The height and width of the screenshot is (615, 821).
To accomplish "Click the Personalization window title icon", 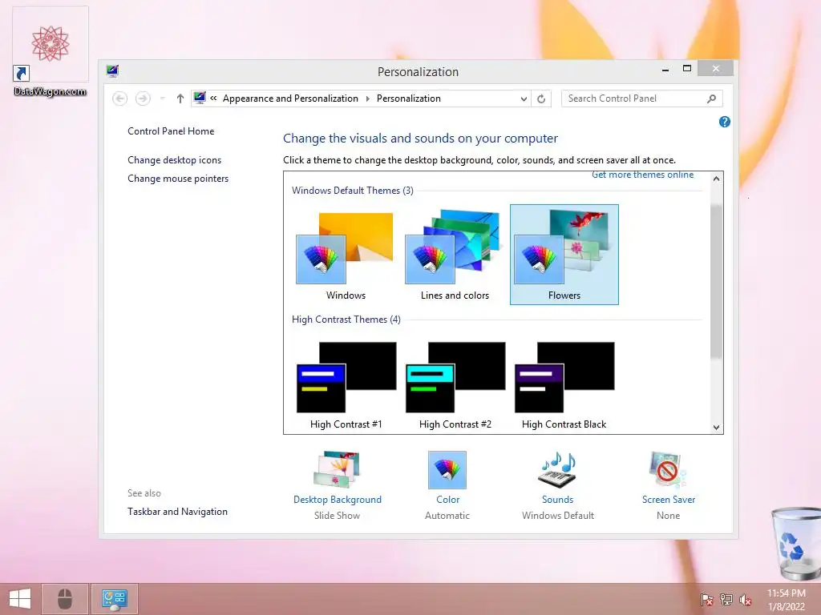I will pyautogui.click(x=112, y=71).
